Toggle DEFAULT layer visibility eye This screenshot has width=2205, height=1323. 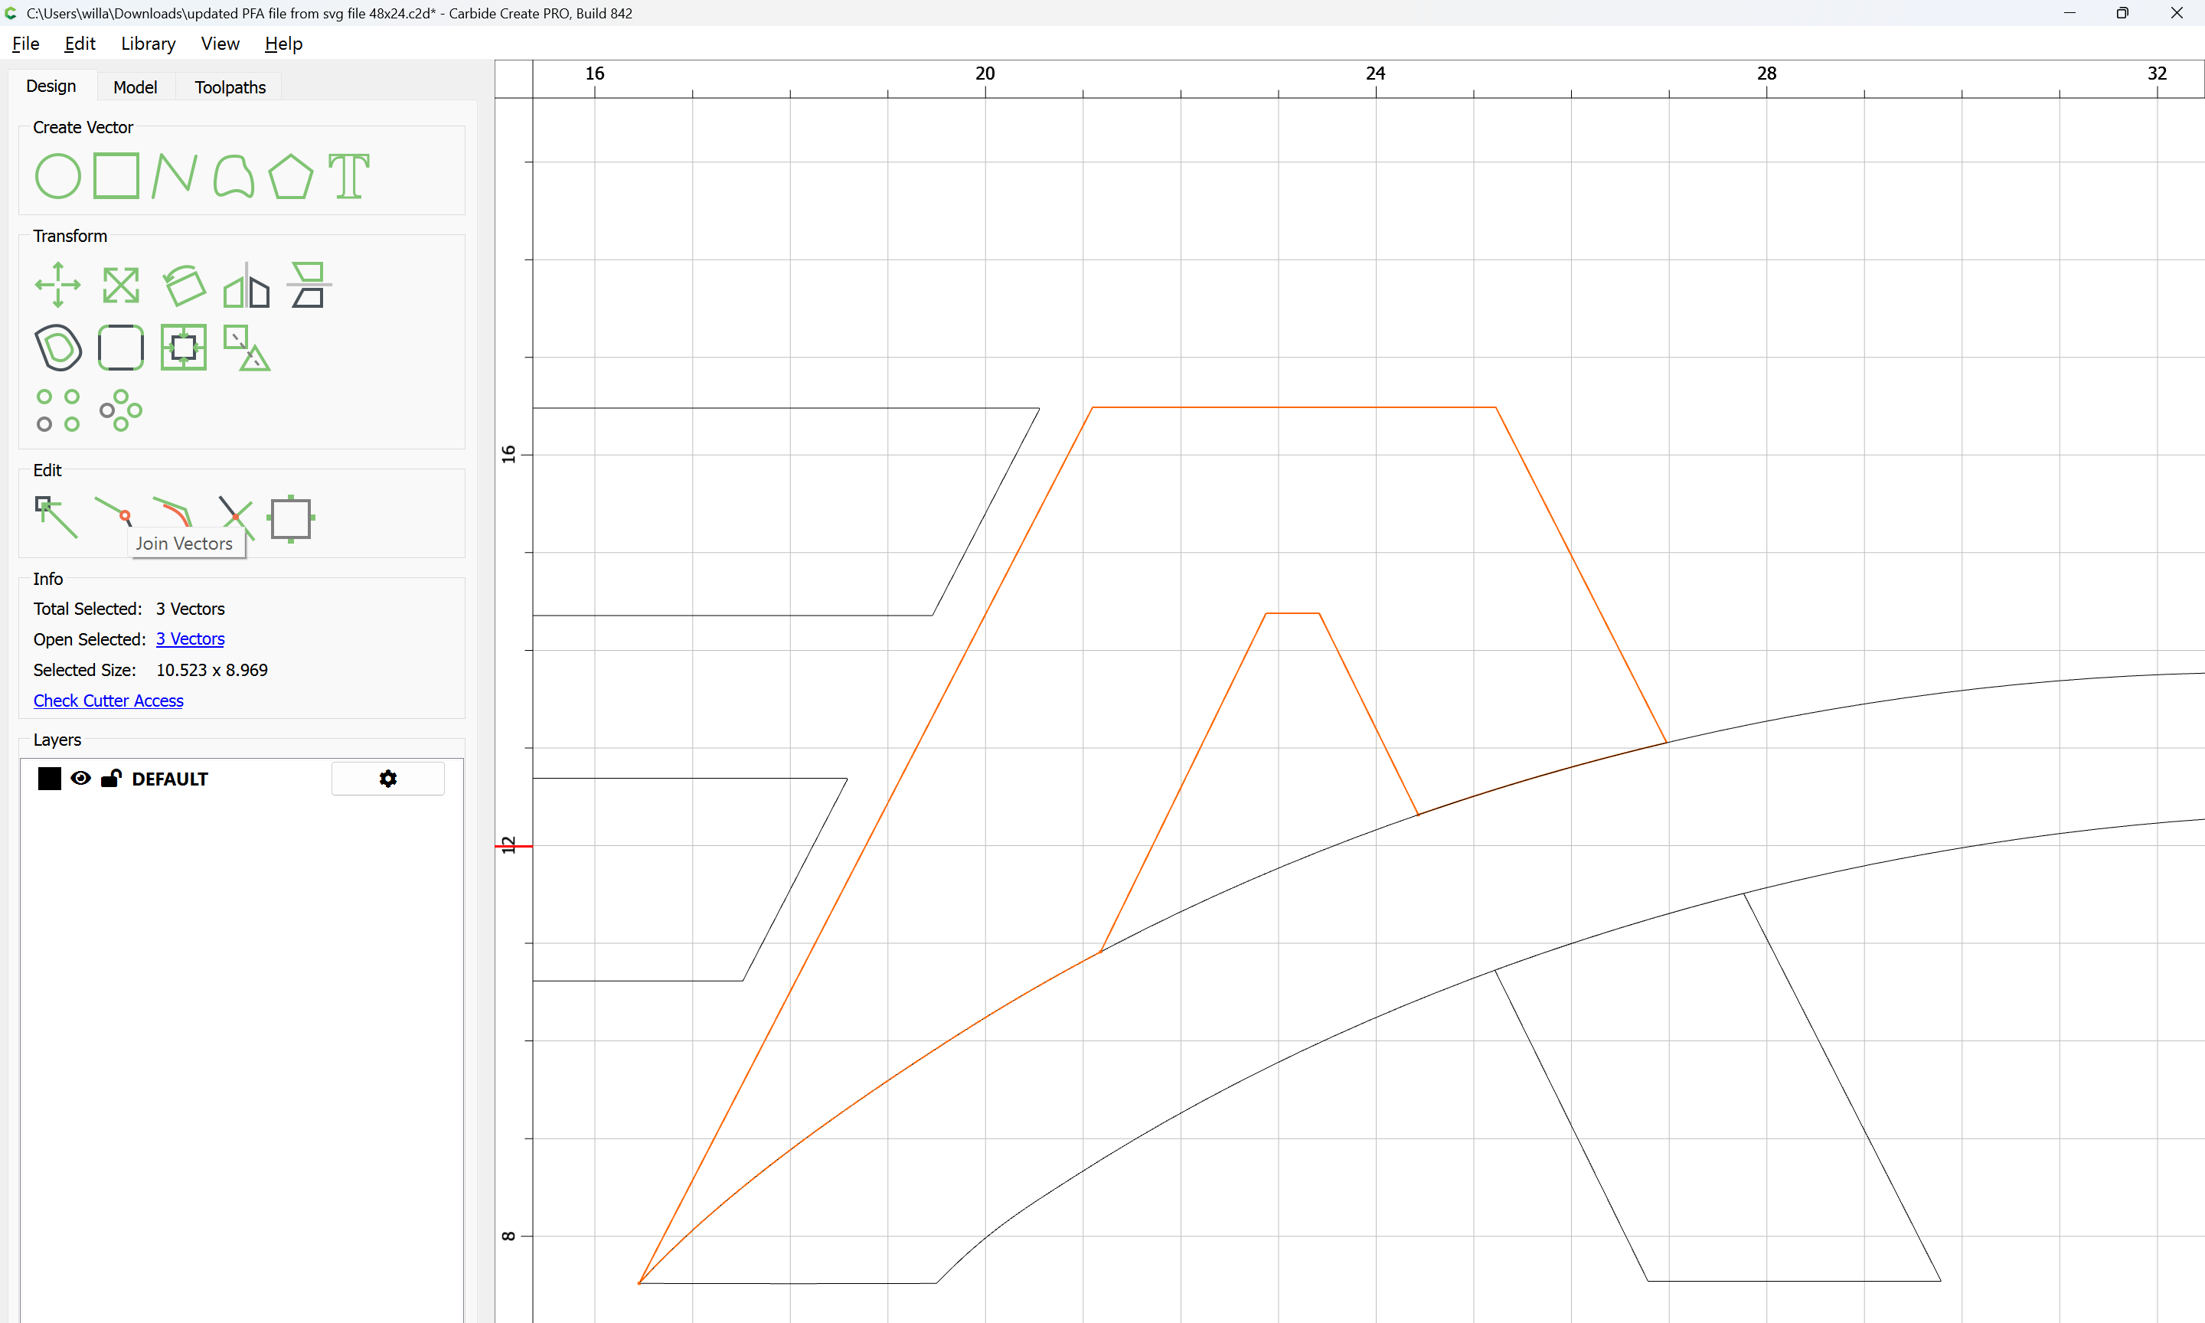(x=80, y=779)
